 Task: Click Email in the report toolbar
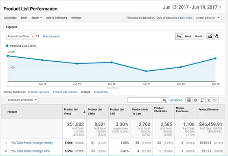tap(24, 18)
